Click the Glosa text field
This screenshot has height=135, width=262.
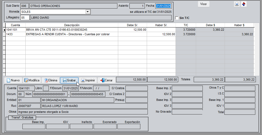click(x=82, y=112)
